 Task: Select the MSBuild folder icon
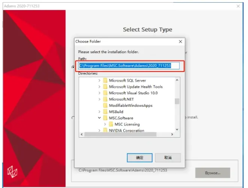[x=105, y=112]
